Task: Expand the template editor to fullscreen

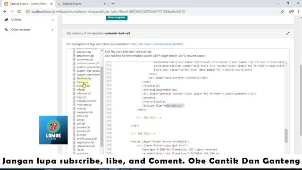Action: coord(288,34)
